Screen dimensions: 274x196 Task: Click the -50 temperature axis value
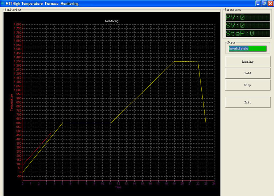coord(19,176)
